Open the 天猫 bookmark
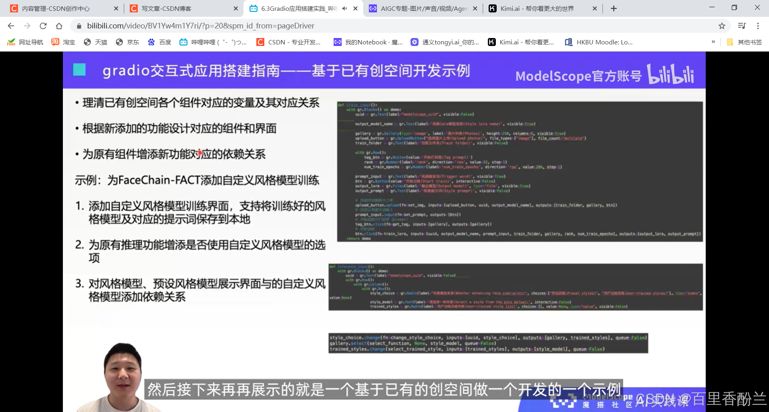 (x=95, y=42)
